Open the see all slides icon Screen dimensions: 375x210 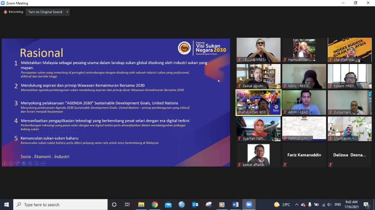24,163
